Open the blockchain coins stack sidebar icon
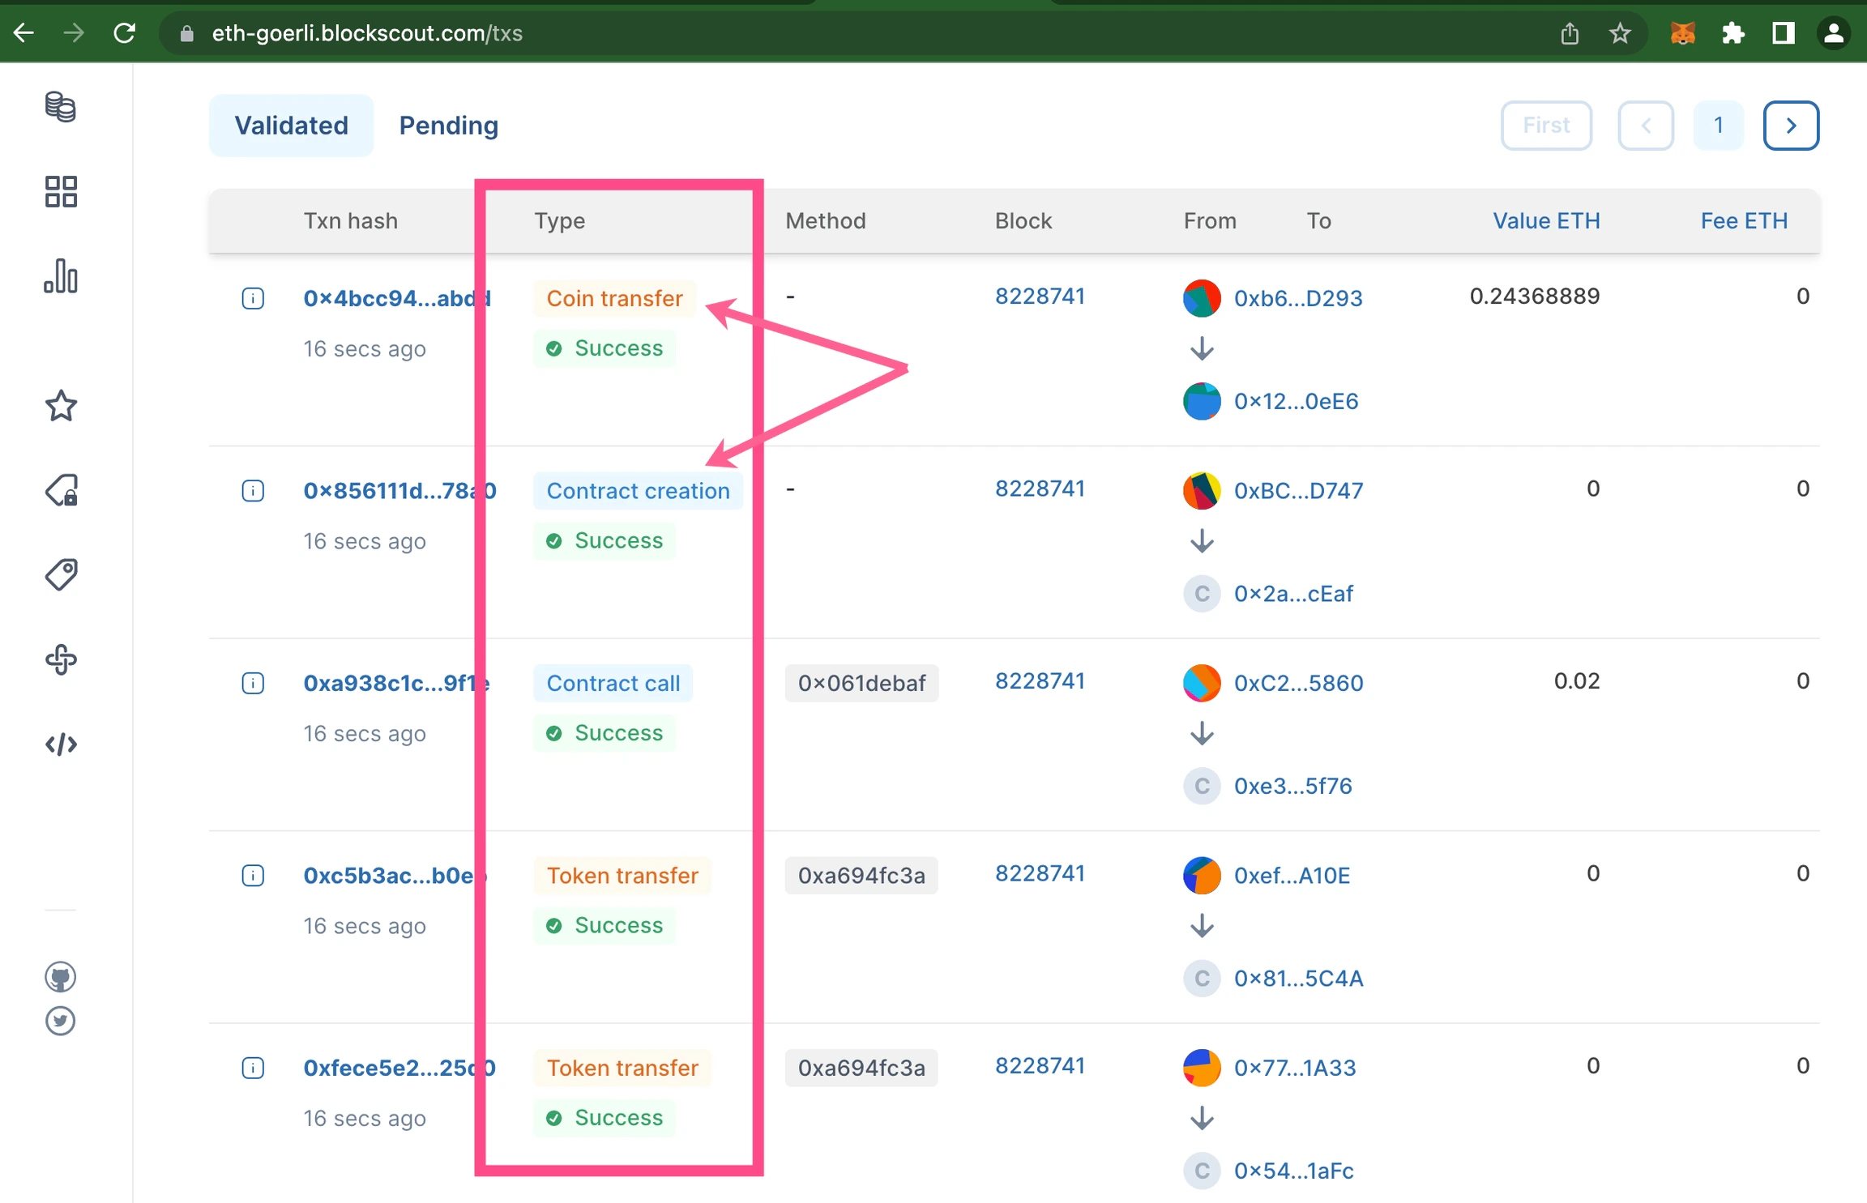Viewport: 1867px width, 1203px height. [61, 107]
